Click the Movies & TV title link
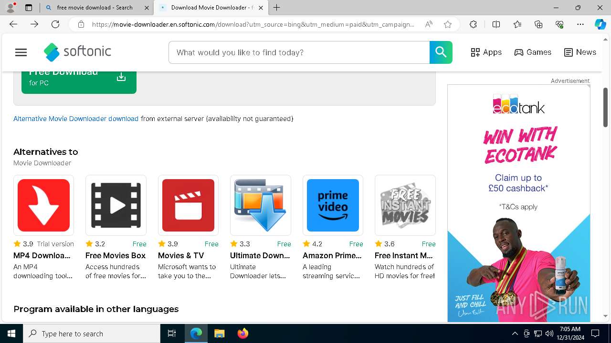Screen dimensions: 611x343 [x=181, y=255]
